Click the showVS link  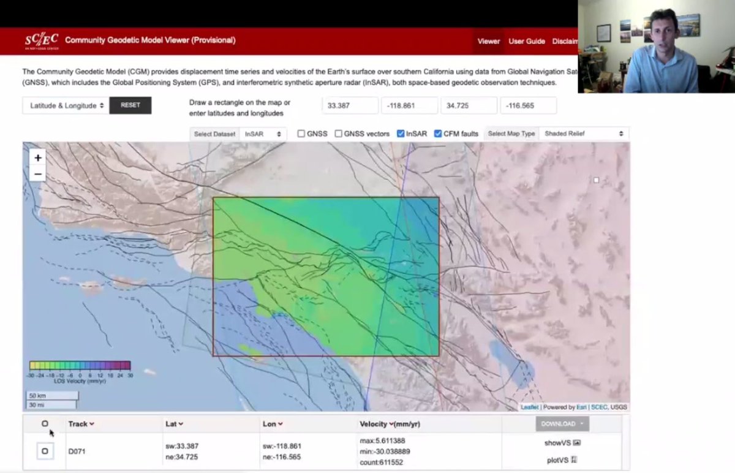(557, 442)
